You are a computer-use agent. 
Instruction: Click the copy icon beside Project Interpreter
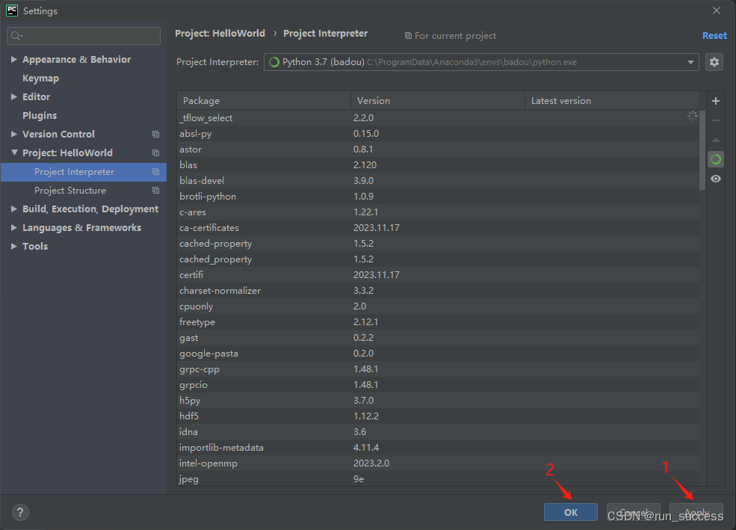click(x=156, y=172)
